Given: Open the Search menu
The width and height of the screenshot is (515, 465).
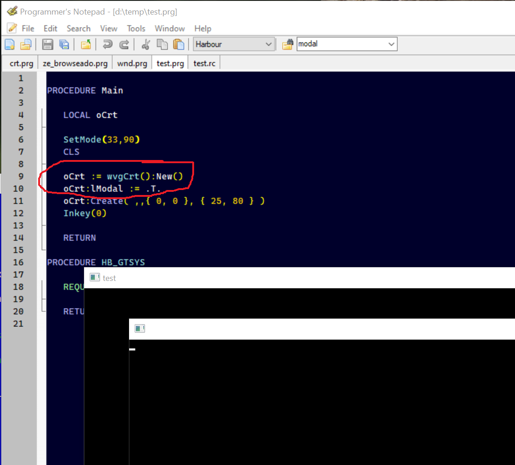Looking at the screenshot, I should [x=79, y=28].
